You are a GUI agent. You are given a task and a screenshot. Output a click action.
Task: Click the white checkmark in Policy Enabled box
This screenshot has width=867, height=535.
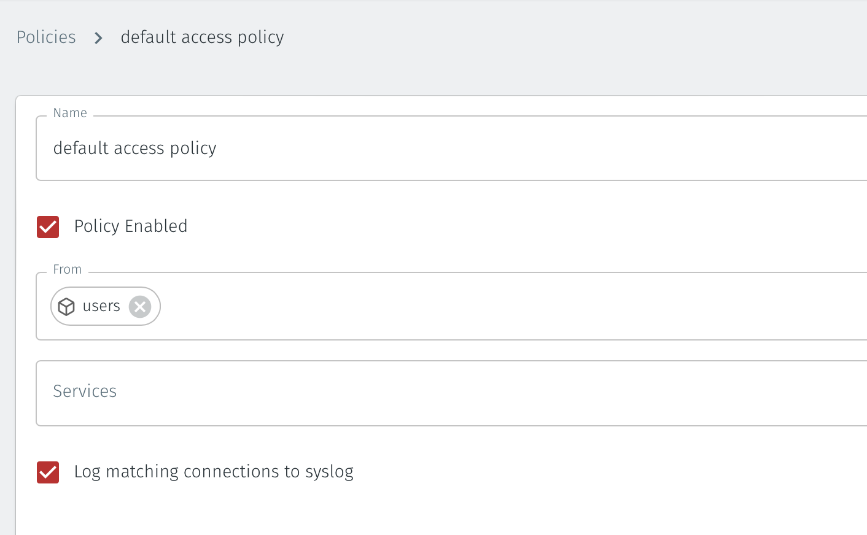(x=48, y=227)
